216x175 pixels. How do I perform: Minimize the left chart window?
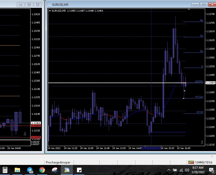(21, 5)
